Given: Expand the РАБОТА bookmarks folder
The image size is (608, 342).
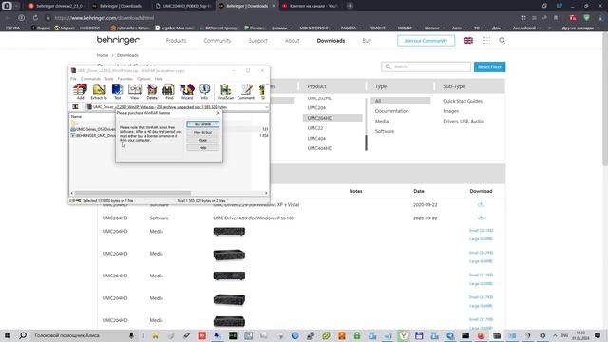Looking at the screenshot, I should [351, 28].
